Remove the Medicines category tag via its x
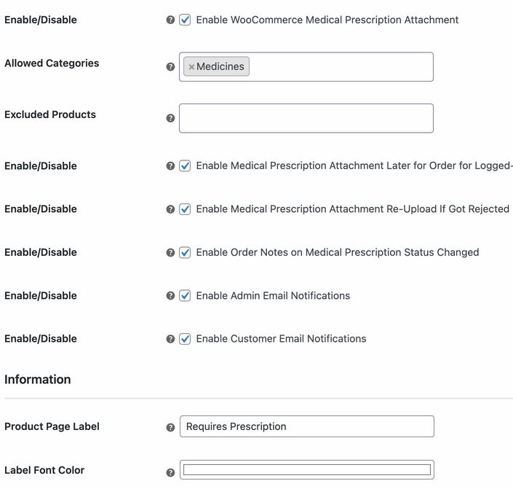Image resolution: width=513 pixels, height=489 pixels. pyautogui.click(x=191, y=67)
